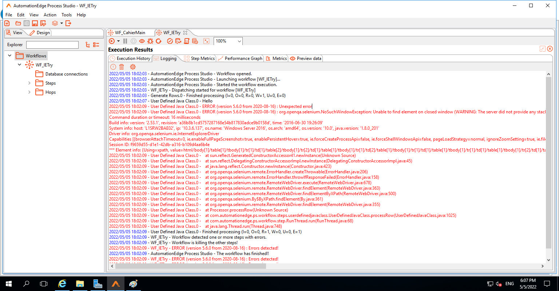Open the run options dropdown arrow

click(118, 41)
